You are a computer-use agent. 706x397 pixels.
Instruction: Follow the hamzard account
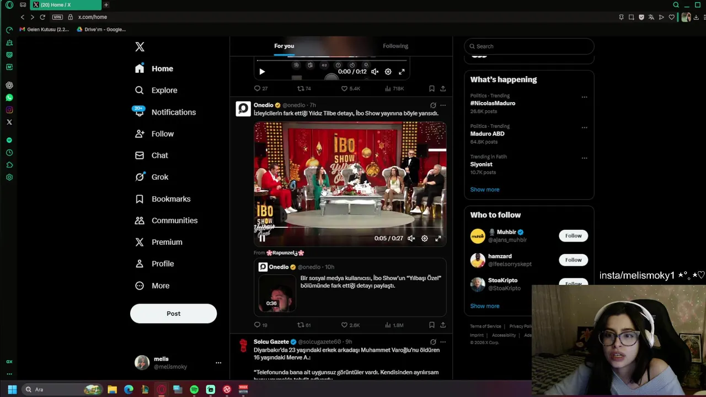573,260
